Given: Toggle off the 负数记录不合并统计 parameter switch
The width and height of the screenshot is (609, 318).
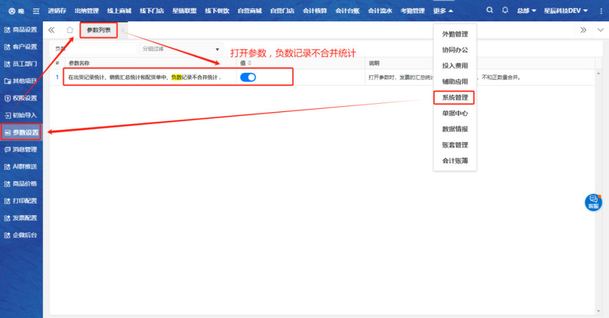Looking at the screenshot, I should pyautogui.click(x=248, y=77).
